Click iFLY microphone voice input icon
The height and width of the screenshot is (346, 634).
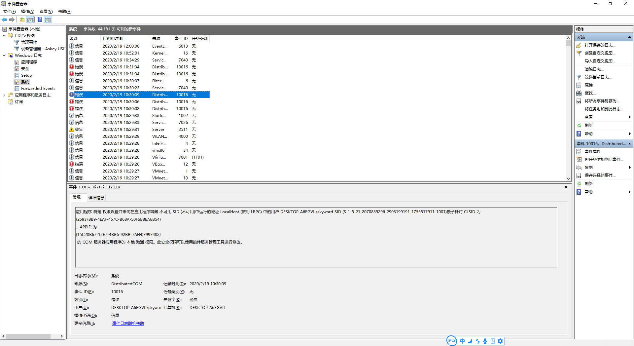(x=485, y=341)
